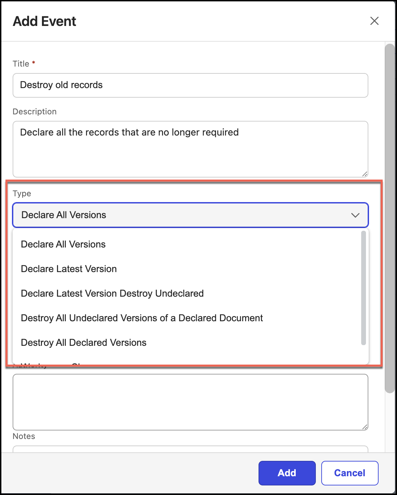Choose the 'Declare Latest Version' option
Image resolution: width=397 pixels, height=495 pixels.
point(69,269)
